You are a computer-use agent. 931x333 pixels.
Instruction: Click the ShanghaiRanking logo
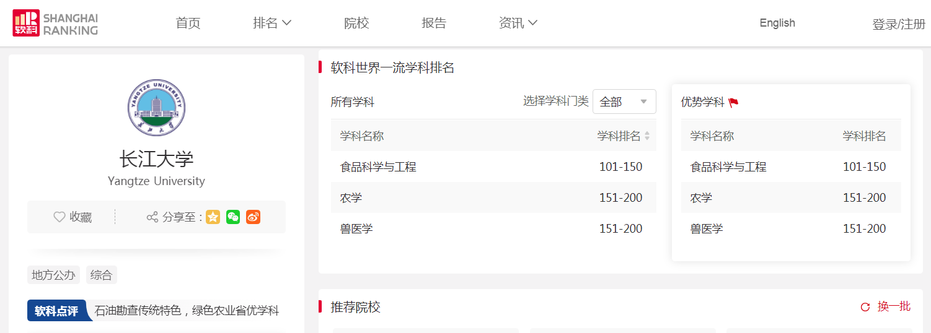pyautogui.click(x=55, y=23)
